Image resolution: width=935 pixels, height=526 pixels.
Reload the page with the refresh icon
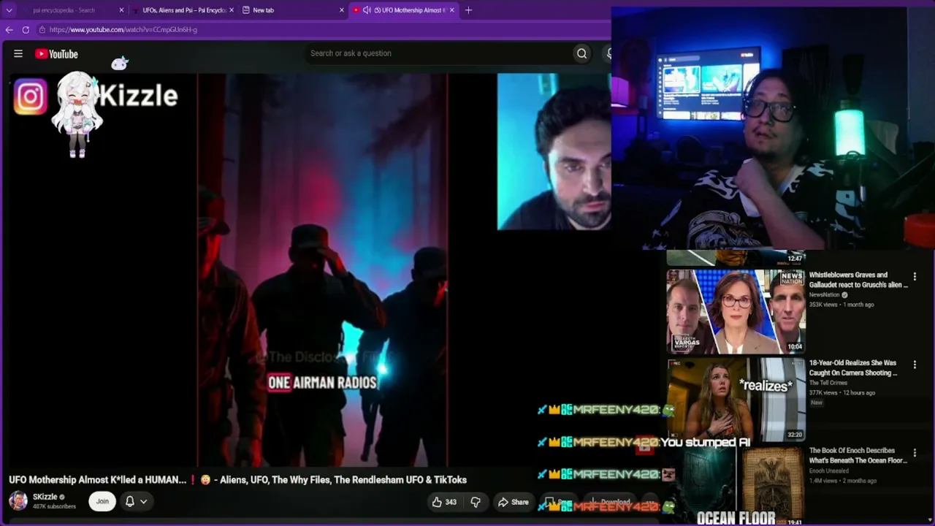pos(26,30)
